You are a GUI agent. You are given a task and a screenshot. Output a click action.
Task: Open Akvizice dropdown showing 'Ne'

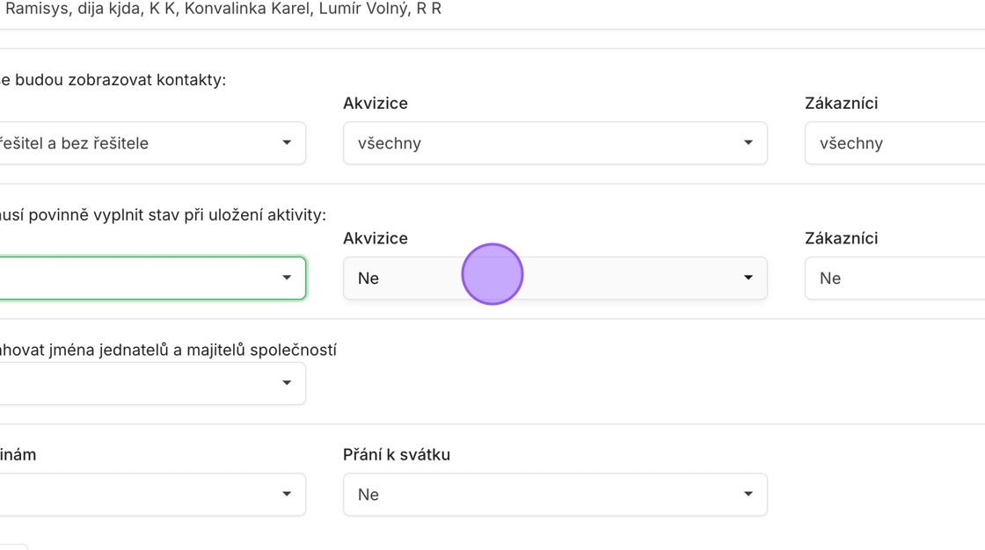pyautogui.click(x=555, y=279)
